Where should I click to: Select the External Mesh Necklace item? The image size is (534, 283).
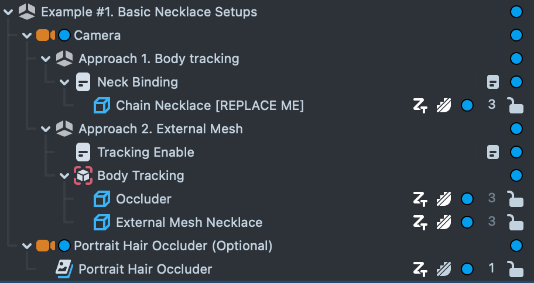(189, 222)
